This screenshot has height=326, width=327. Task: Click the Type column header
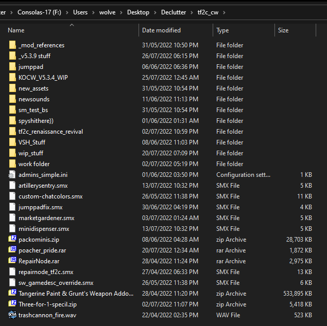click(222, 30)
